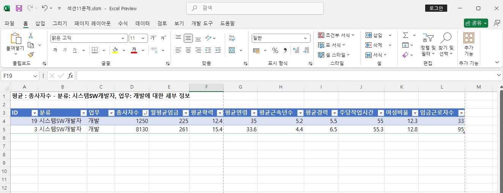
Task: Expand the number format 일반 dropdown
Action: pos(306,38)
